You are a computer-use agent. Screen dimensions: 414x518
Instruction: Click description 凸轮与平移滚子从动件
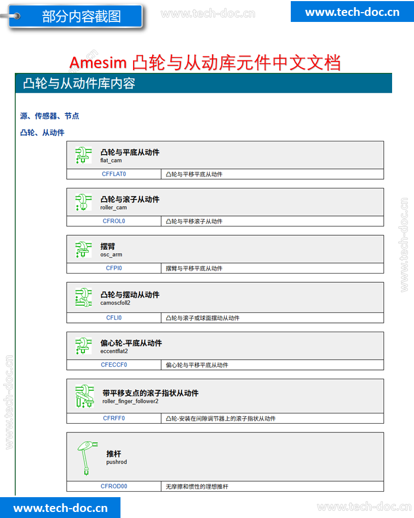click(x=194, y=221)
